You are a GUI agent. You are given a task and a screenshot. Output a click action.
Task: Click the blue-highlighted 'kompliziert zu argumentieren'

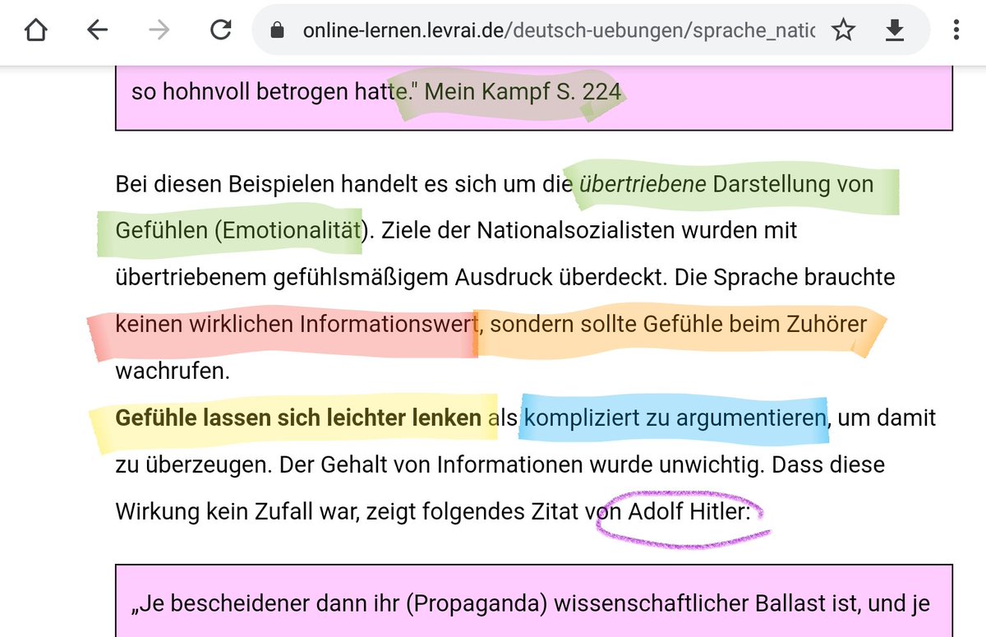pyautogui.click(x=675, y=418)
